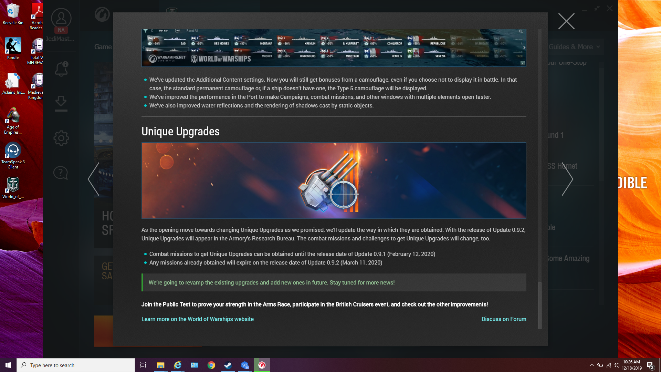Click the Game menu item
The width and height of the screenshot is (661, 372).
click(103, 46)
